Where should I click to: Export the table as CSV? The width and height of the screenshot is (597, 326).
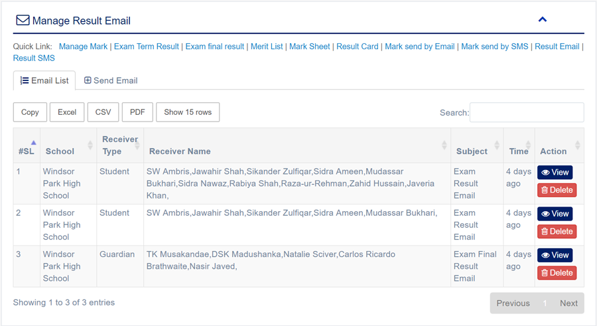(103, 112)
